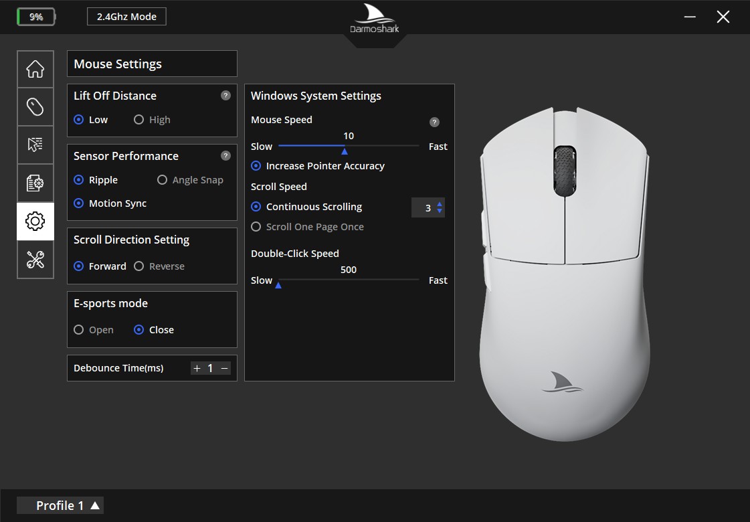This screenshot has height=522, width=750.
Task: Click the Sensor Performance help icon
Action: point(225,155)
